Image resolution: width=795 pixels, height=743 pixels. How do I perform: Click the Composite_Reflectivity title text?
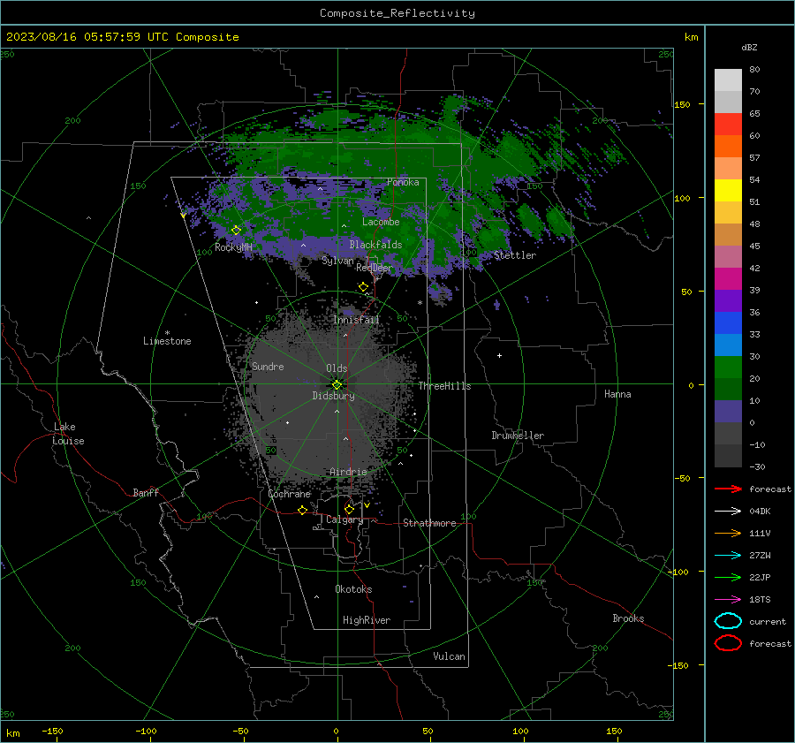coord(397,13)
